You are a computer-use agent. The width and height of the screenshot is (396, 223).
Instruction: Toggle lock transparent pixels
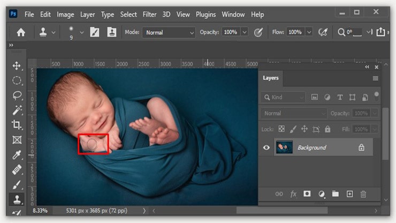(281, 129)
